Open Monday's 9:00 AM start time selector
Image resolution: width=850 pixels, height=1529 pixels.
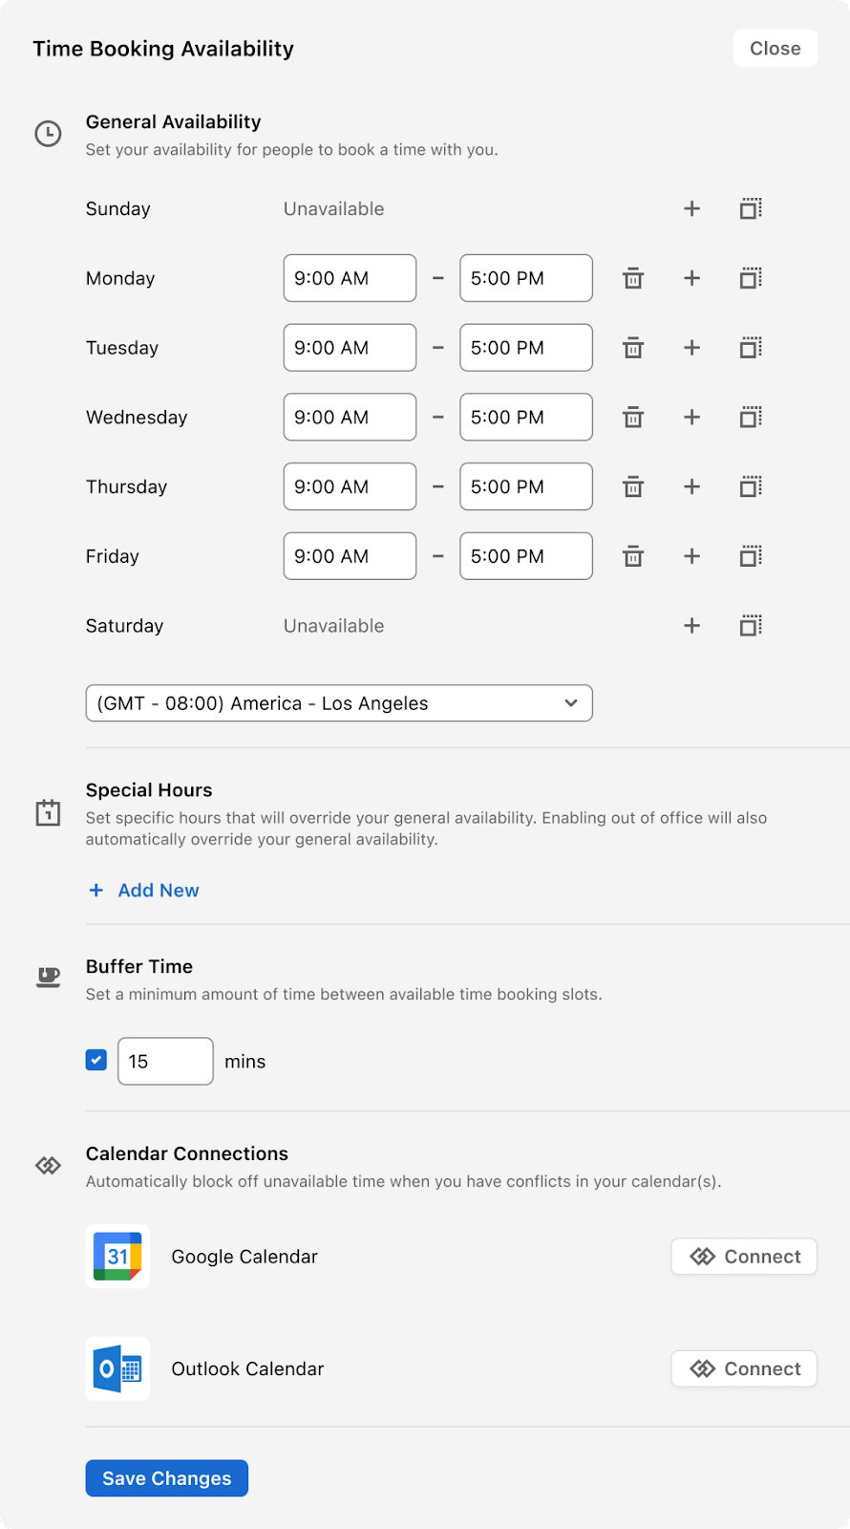coord(350,278)
